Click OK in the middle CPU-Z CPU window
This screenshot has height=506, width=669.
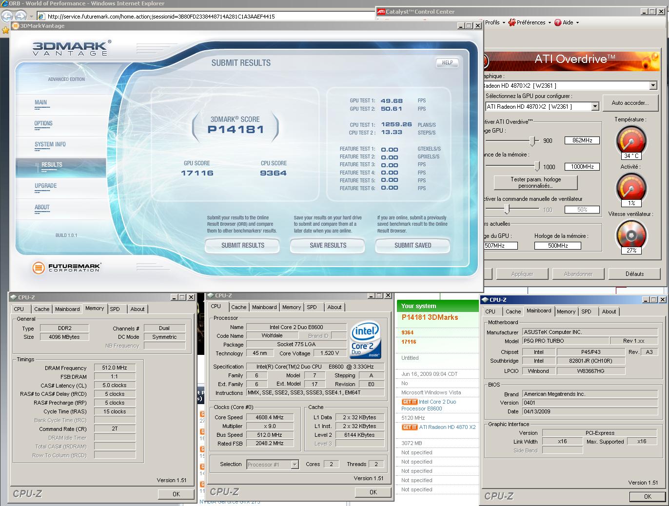pyautogui.click(x=373, y=492)
